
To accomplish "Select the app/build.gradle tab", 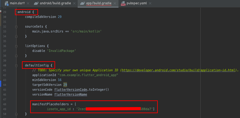I will 99,3.
